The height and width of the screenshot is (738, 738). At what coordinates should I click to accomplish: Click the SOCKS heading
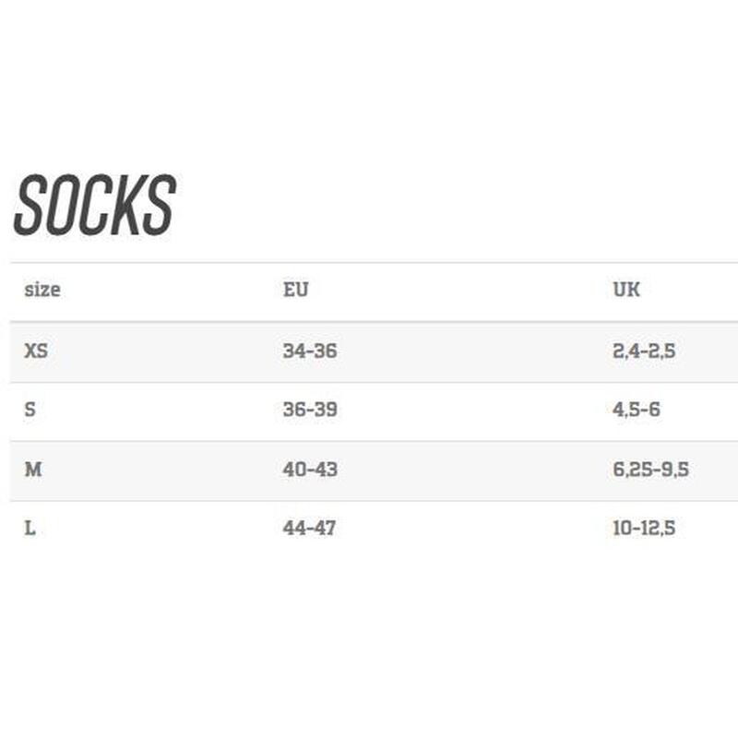95,205
